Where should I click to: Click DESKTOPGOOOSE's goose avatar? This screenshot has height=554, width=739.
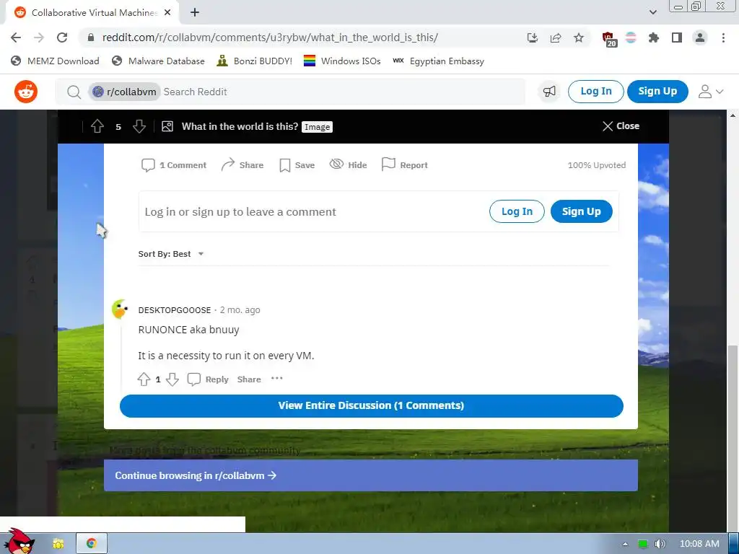point(121,309)
